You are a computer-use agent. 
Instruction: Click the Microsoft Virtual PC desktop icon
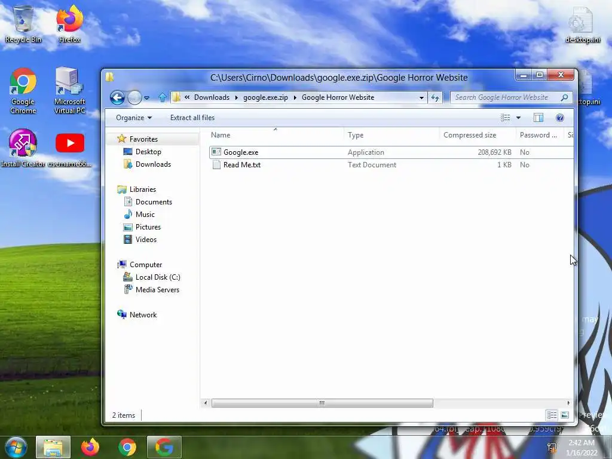[69, 91]
